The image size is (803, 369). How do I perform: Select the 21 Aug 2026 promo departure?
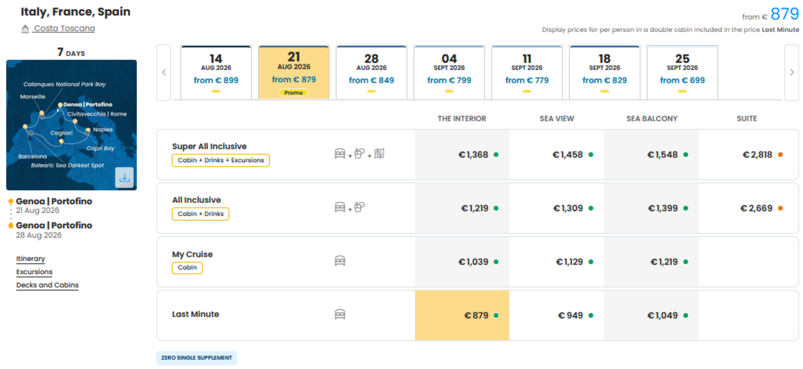click(x=294, y=72)
